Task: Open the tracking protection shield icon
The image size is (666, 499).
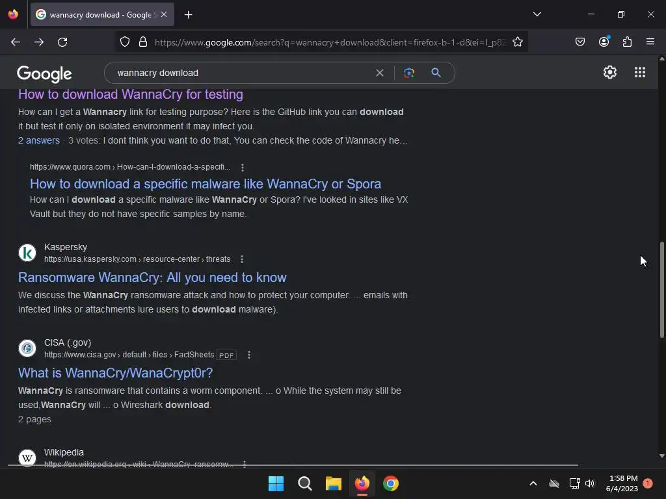Action: click(x=125, y=42)
